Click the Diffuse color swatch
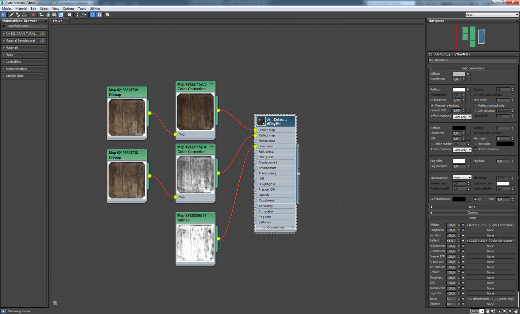520x314 pixels. [459, 74]
